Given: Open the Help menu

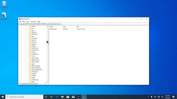Looking at the screenshot, I should click(x=39, y=22).
